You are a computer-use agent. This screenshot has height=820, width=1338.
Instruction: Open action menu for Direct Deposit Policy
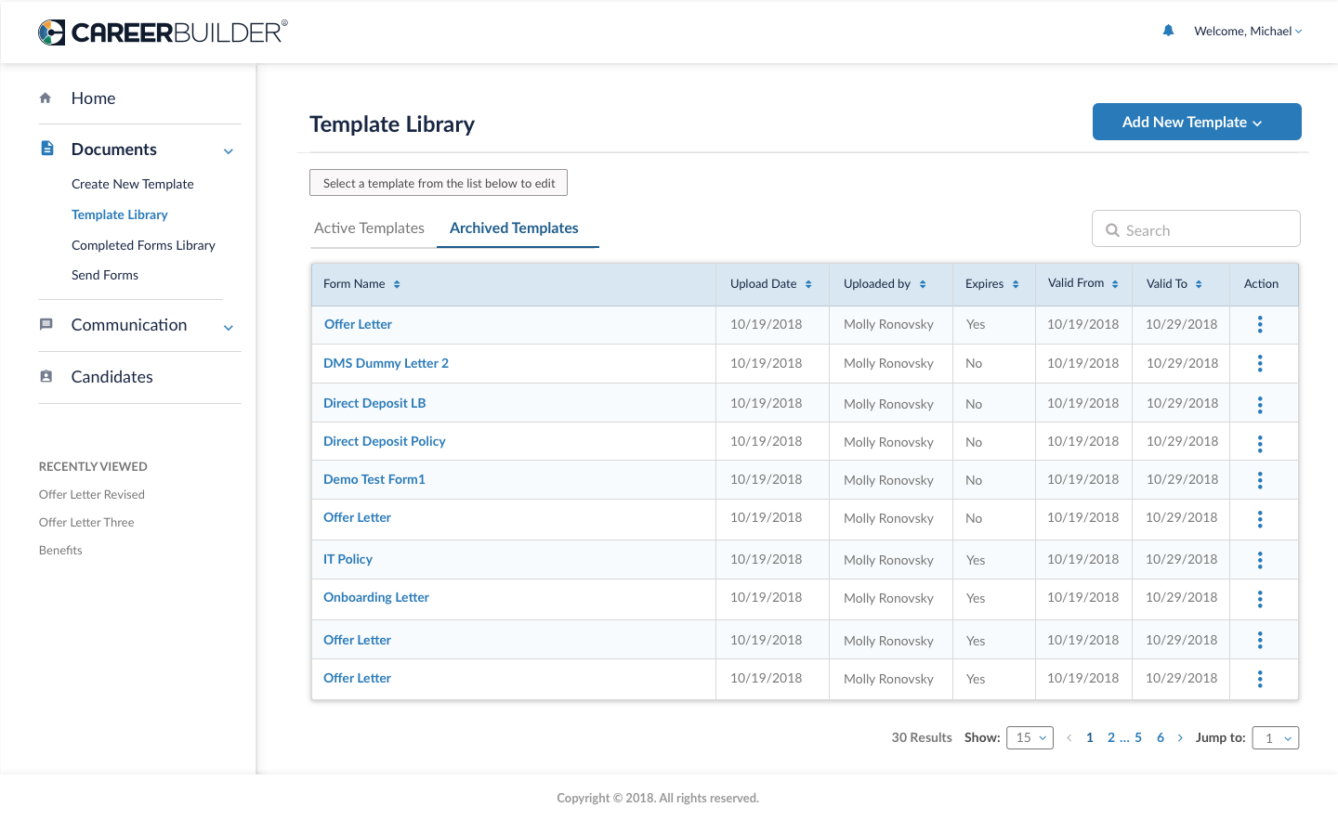click(1260, 444)
